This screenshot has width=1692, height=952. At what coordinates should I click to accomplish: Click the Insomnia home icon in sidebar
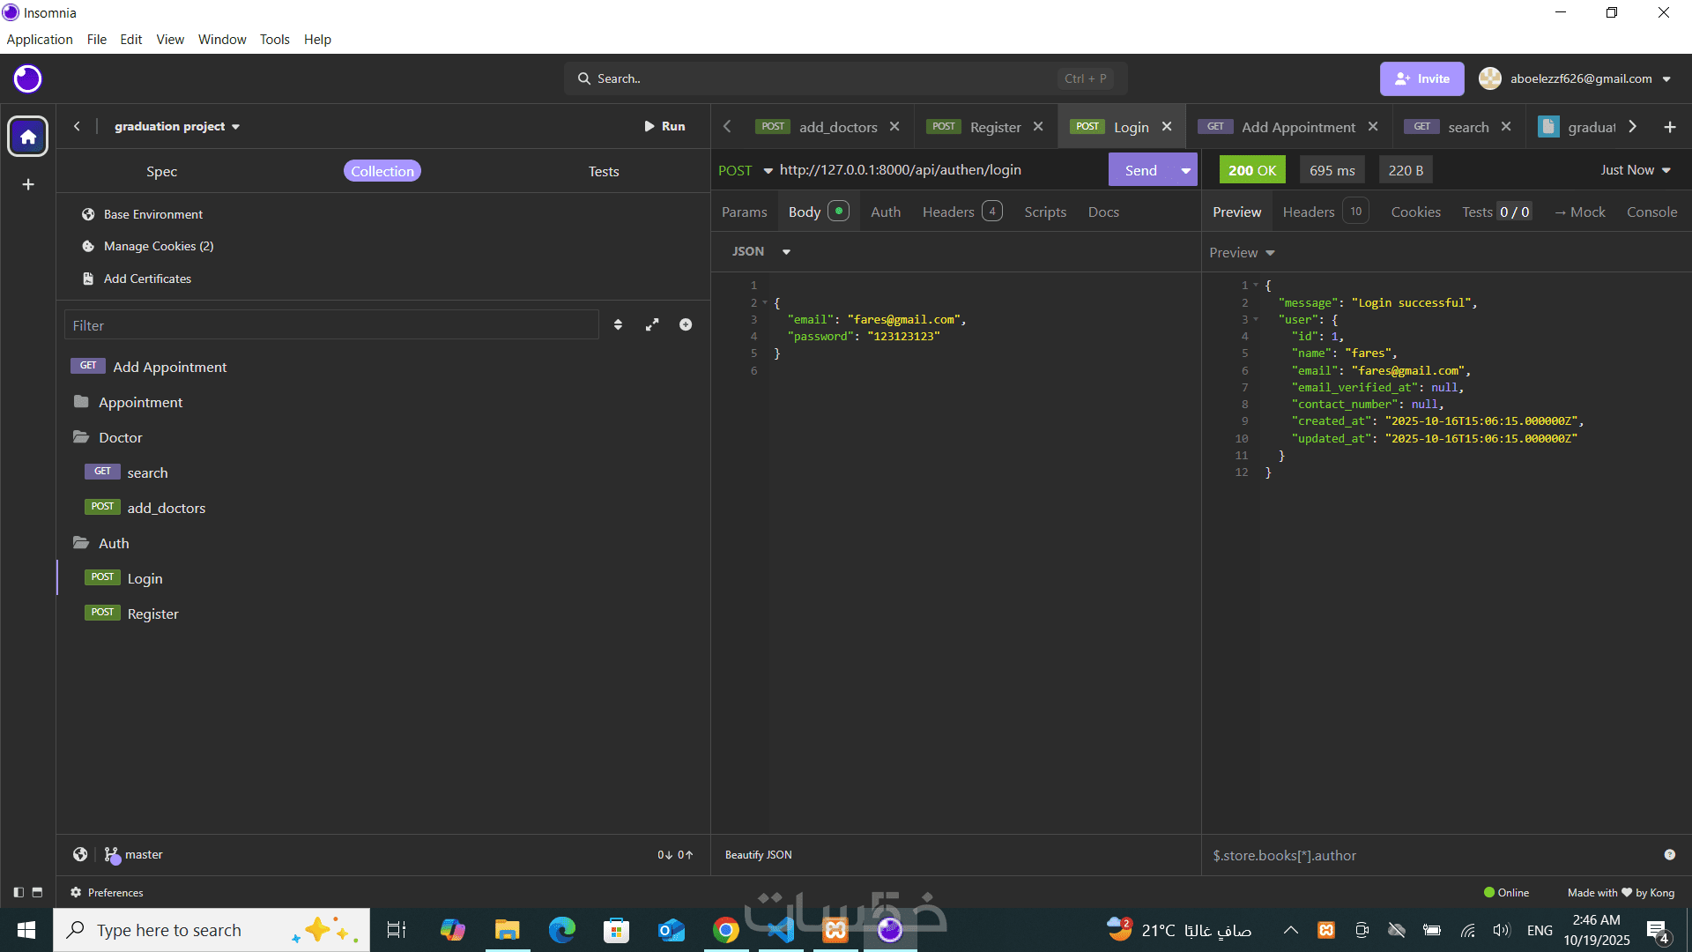(27, 137)
